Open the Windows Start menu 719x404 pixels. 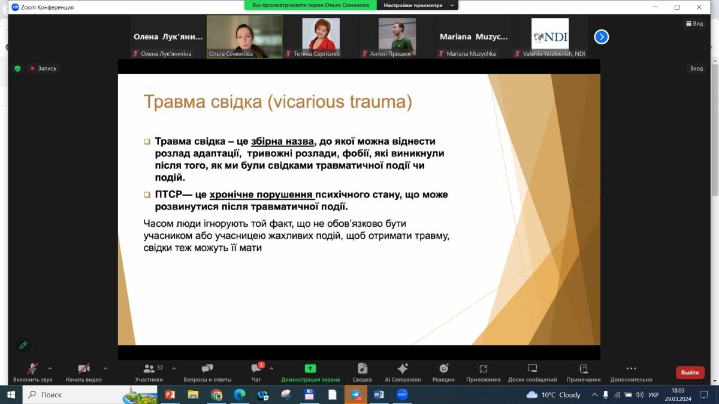click(x=11, y=394)
